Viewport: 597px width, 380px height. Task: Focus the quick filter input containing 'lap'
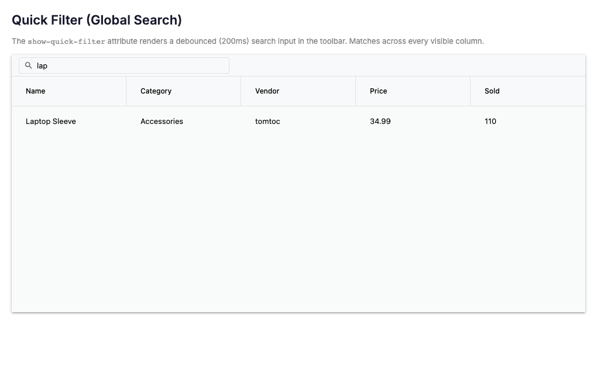pyautogui.click(x=124, y=65)
